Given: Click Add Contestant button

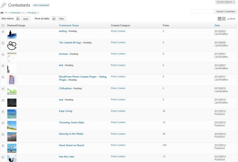Looking at the screenshot, I should (41, 5).
